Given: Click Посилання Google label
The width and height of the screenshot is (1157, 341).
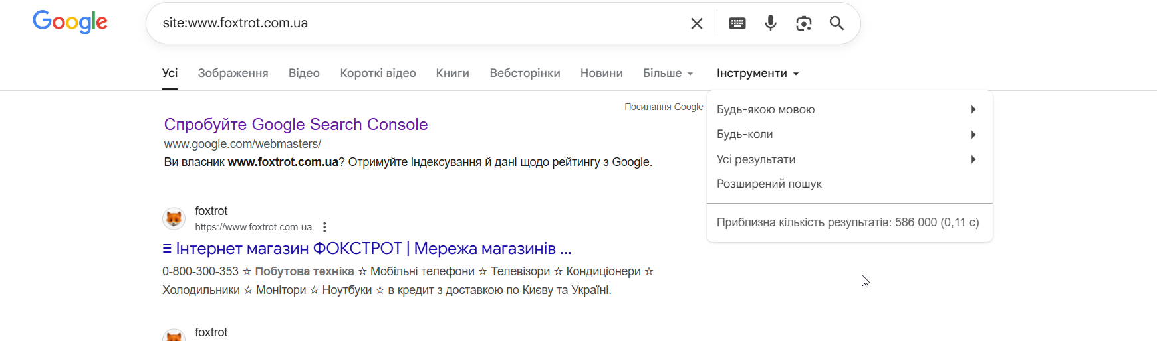Looking at the screenshot, I should coord(664,107).
